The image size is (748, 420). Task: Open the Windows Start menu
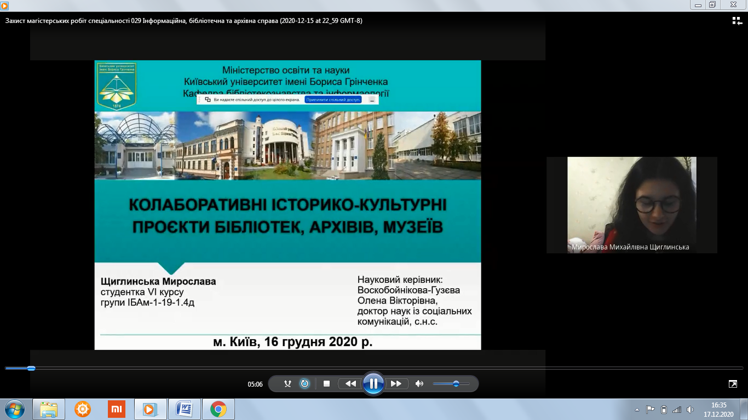click(x=14, y=409)
